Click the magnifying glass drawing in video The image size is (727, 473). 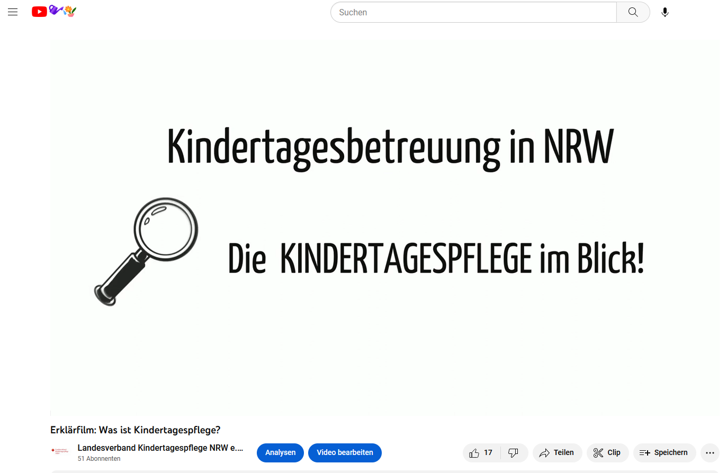[147, 250]
